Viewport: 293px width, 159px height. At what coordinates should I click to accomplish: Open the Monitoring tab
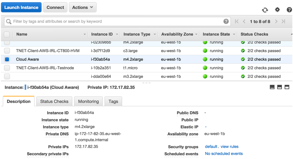(89, 101)
